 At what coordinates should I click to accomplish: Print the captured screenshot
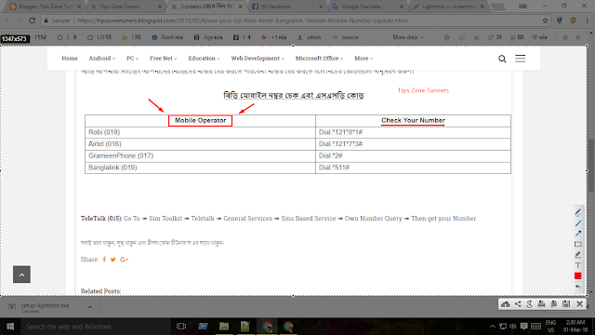541,304
